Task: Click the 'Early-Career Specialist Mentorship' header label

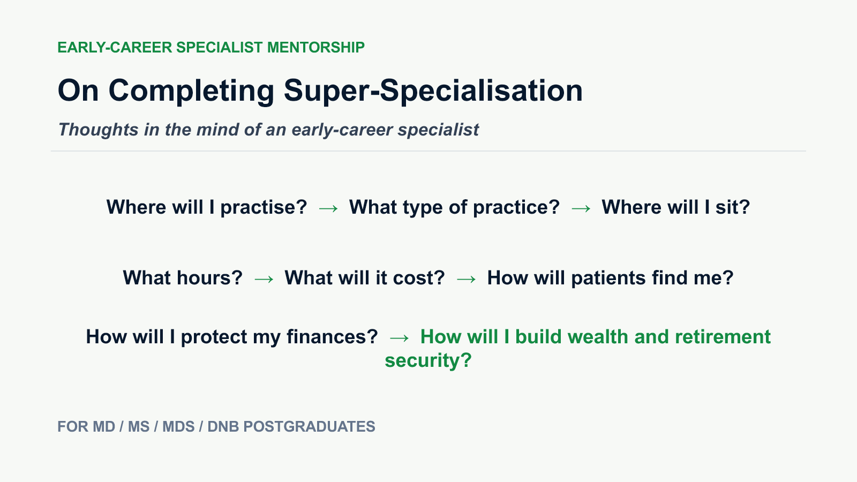Action: [x=211, y=48]
